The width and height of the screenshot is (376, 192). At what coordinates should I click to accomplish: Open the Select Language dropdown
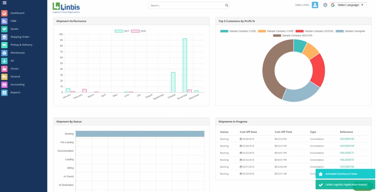pyautogui.click(x=348, y=5)
